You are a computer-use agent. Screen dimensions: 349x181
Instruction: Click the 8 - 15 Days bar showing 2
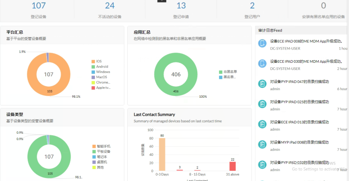click(x=197, y=170)
